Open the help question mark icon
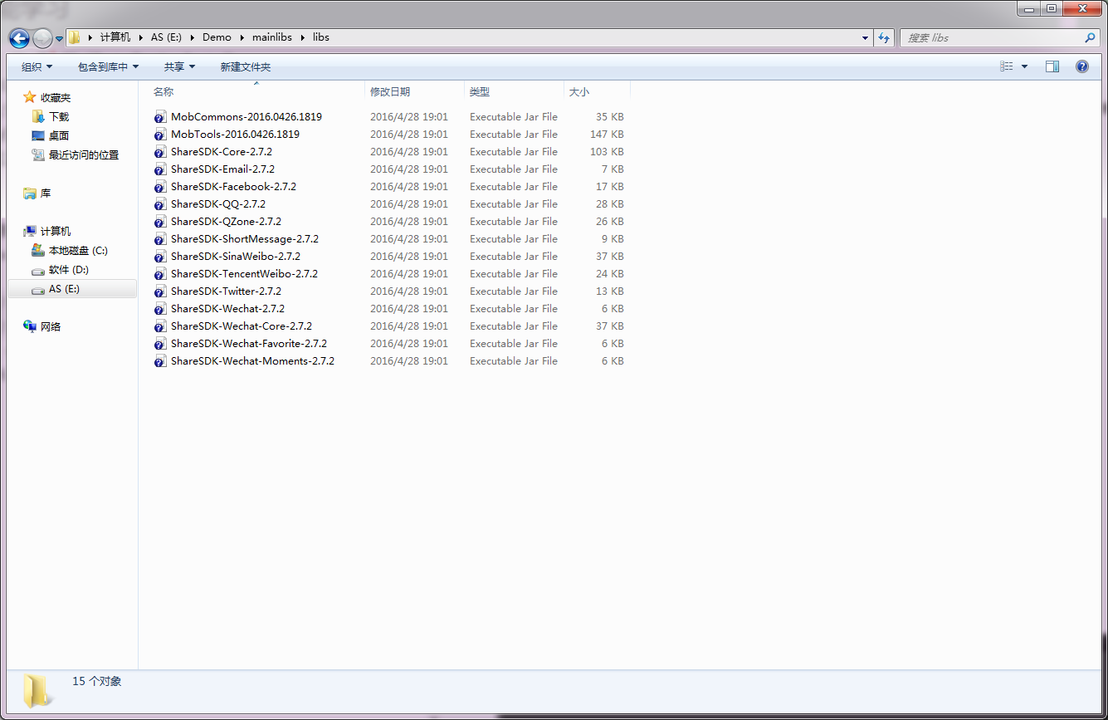The image size is (1108, 720). (1082, 66)
